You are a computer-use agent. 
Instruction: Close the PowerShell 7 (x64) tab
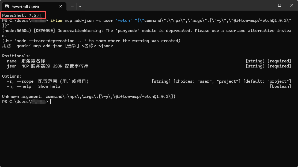61,6
